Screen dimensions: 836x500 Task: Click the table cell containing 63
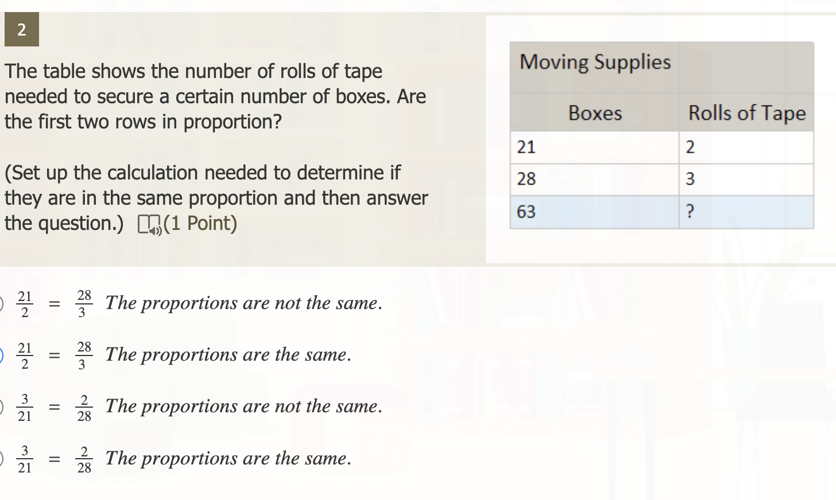point(525,212)
